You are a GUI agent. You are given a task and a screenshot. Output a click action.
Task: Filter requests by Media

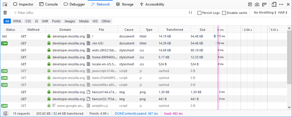84,21
